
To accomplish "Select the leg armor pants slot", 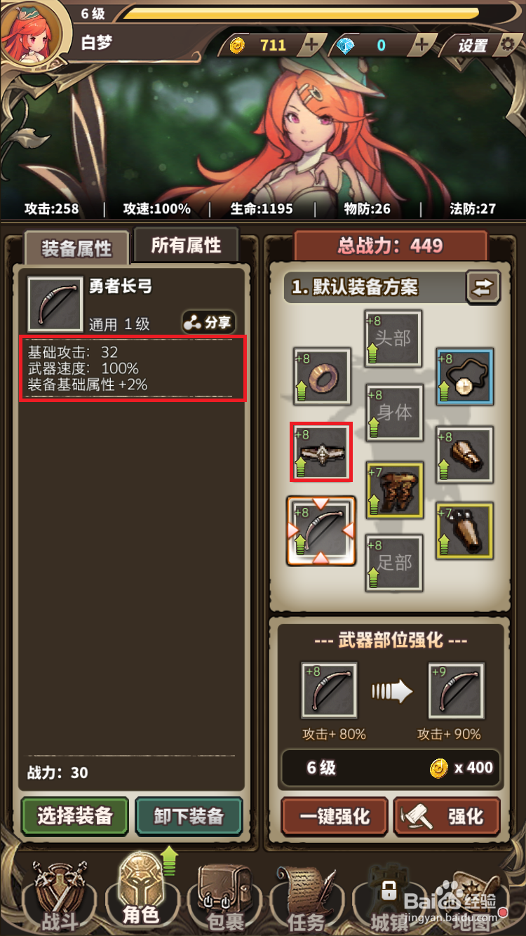I will coord(394,489).
